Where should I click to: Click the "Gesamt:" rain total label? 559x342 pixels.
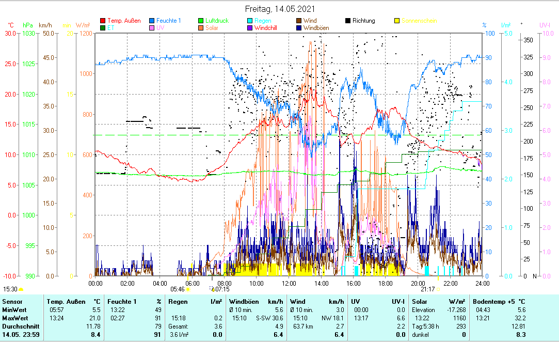[x=179, y=327]
